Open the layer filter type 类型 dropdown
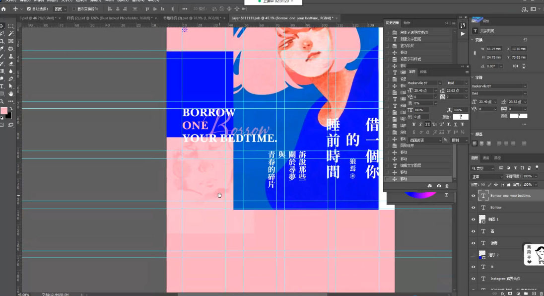544x296 pixels. 483,168
